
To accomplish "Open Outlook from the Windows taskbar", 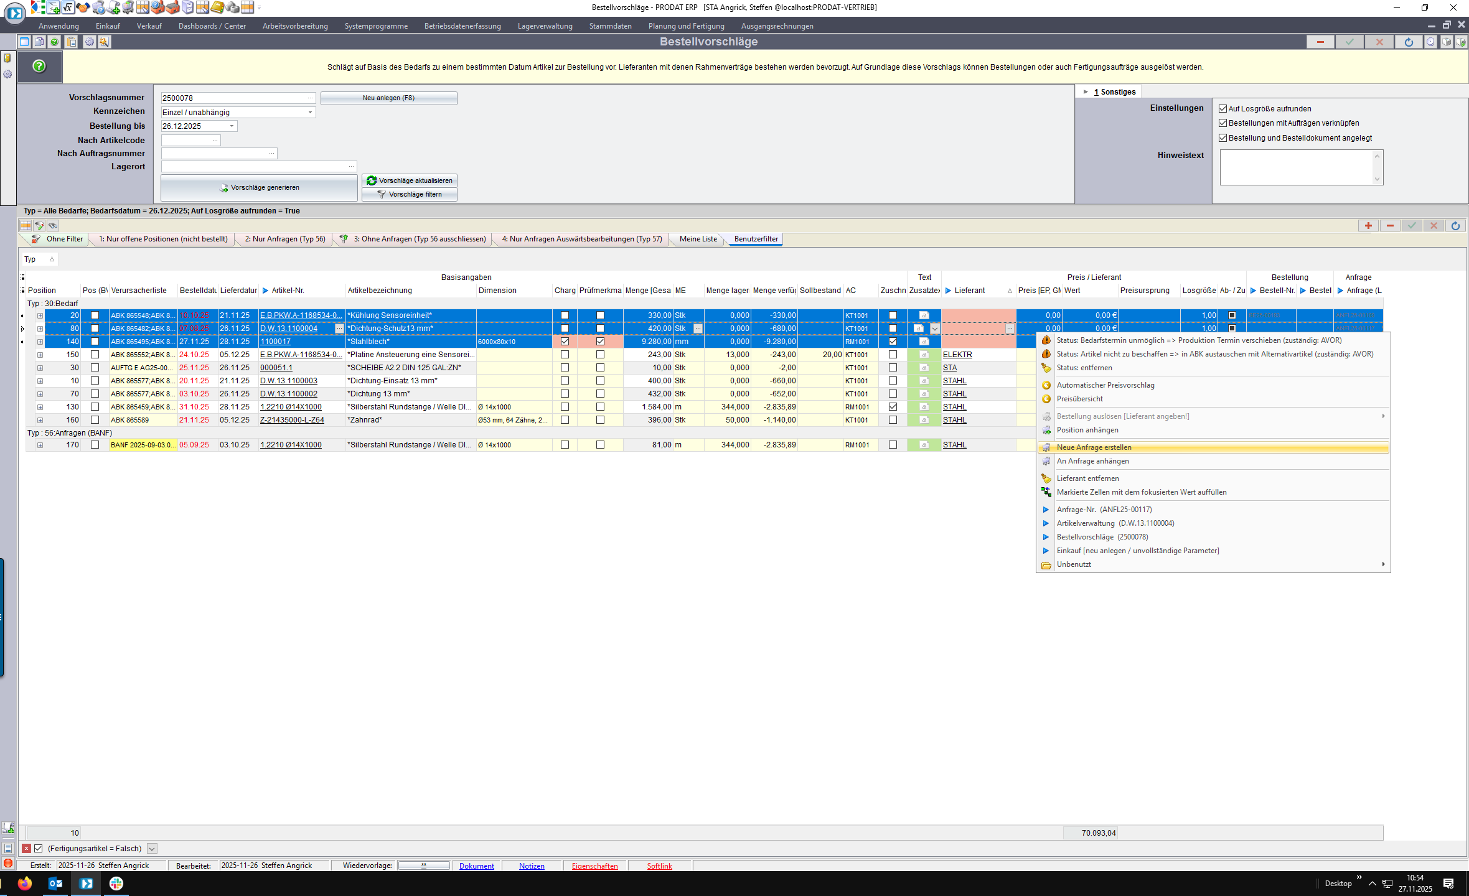I will [x=55, y=883].
